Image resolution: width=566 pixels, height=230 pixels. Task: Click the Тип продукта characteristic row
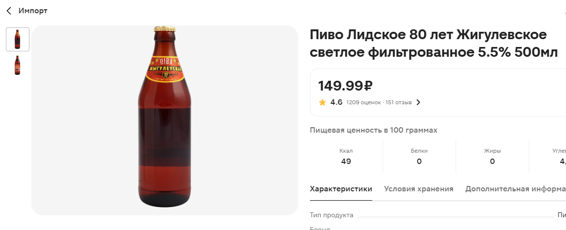332,215
